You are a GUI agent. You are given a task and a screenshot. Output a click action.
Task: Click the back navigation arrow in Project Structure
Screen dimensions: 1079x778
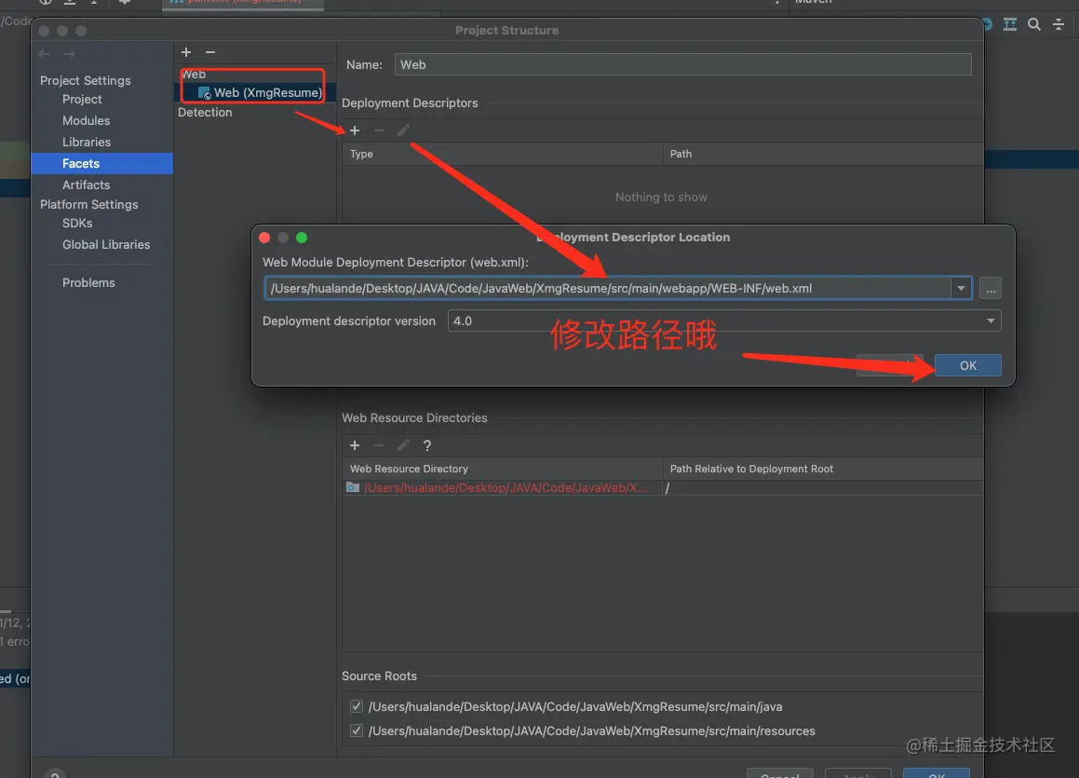[45, 54]
